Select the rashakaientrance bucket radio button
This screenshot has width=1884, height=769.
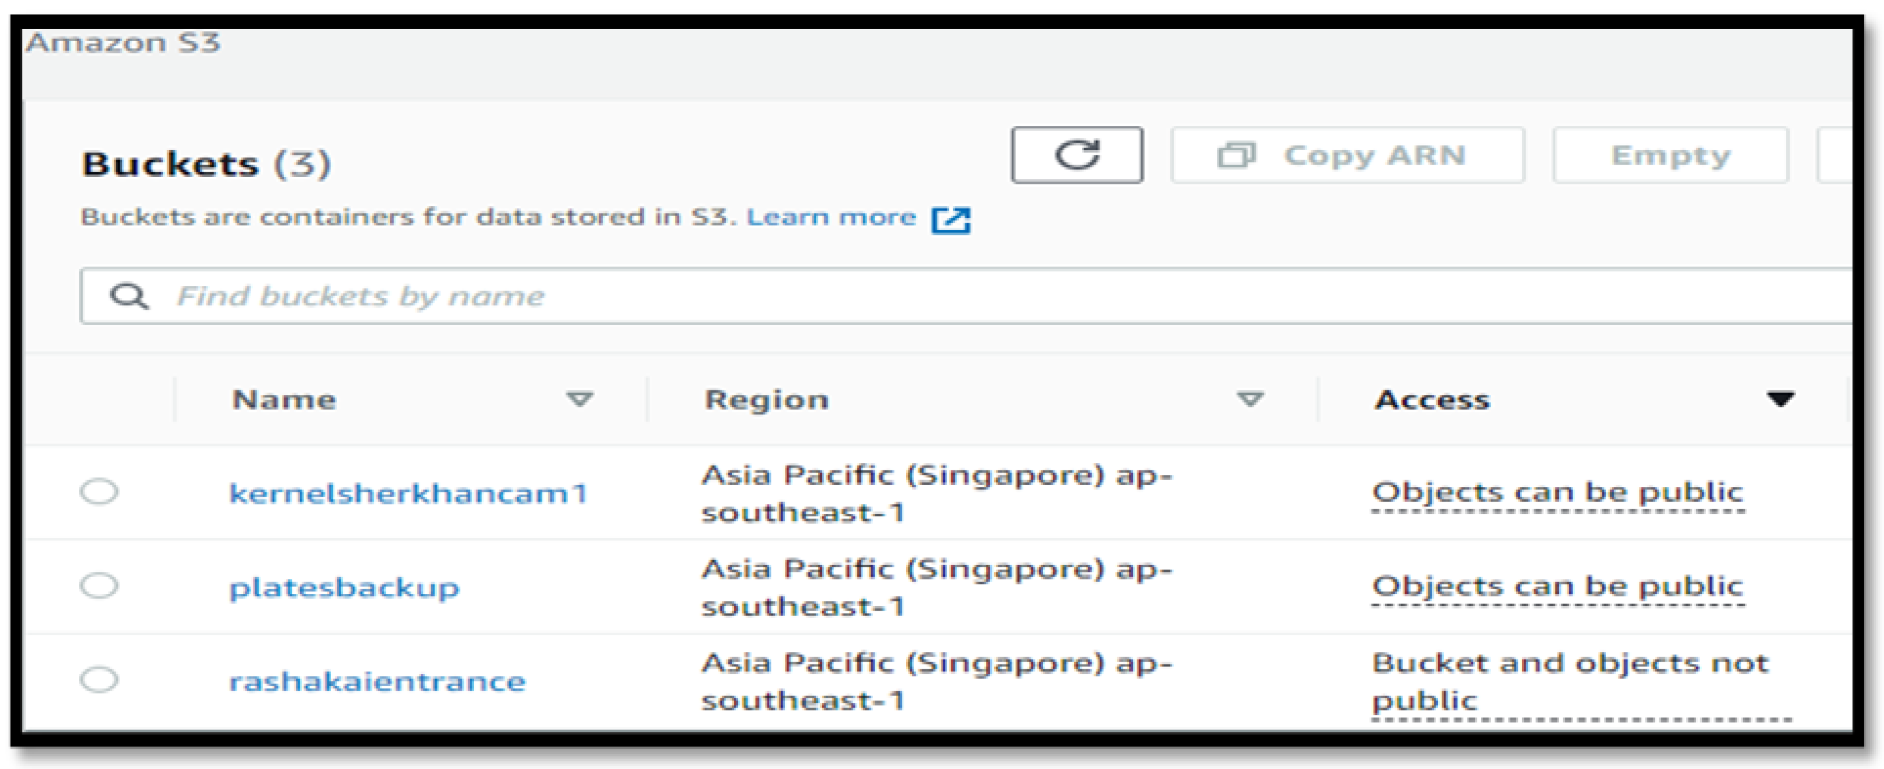pos(99,680)
